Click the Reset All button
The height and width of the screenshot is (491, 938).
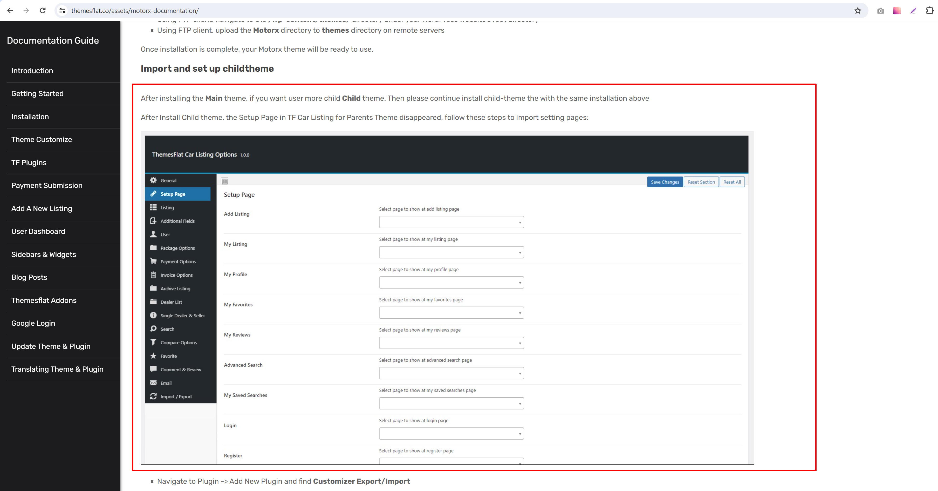pyautogui.click(x=732, y=182)
